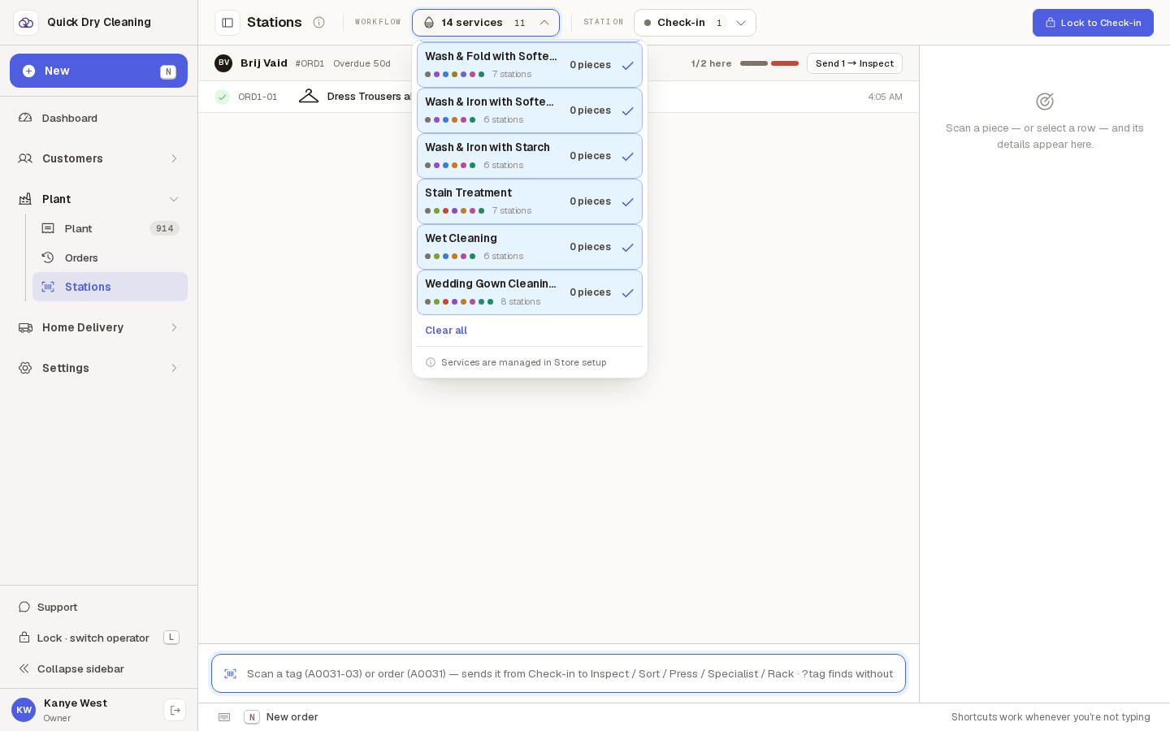Image resolution: width=1170 pixels, height=731 pixels.
Task: Uncheck the Wet Cleaning service
Action: tap(530, 247)
